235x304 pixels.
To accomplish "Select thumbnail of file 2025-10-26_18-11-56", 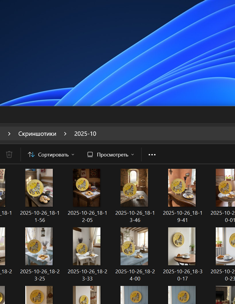I will pyautogui.click(x=39, y=187).
